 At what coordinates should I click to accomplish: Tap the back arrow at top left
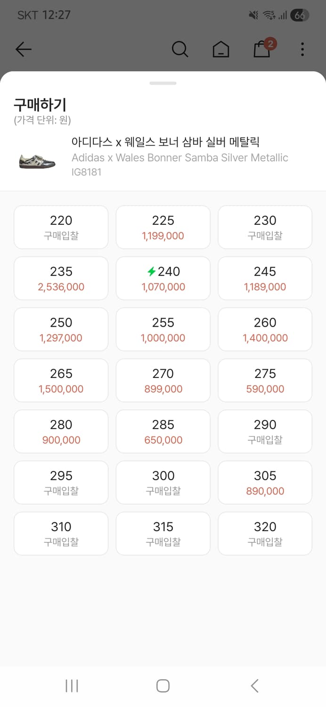24,49
